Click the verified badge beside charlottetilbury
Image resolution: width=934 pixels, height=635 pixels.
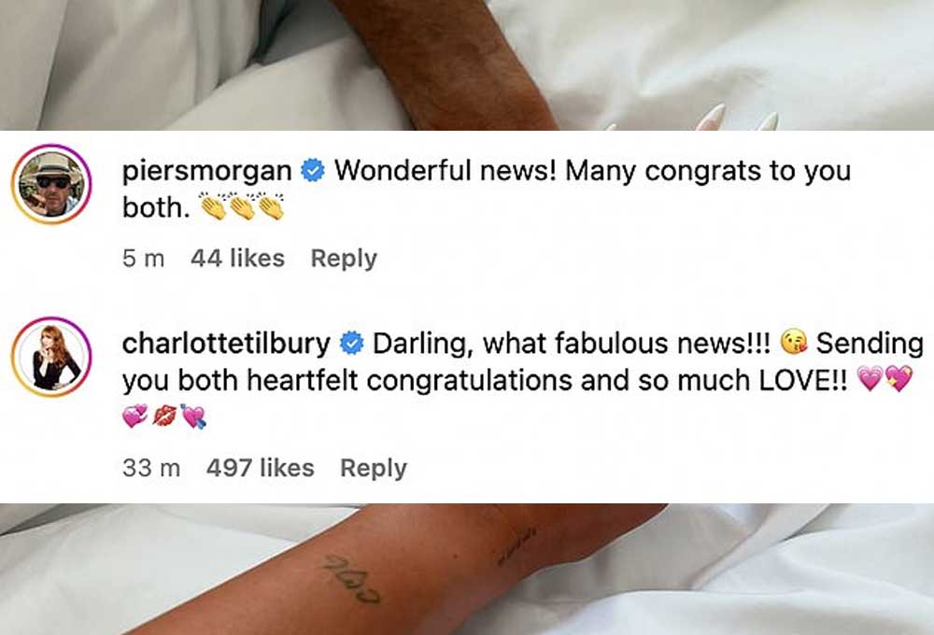pos(351,344)
